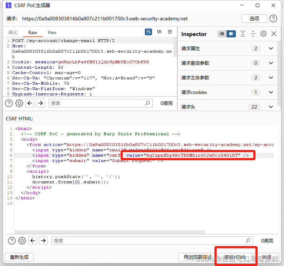Click the 关闭 button

click(x=267, y=257)
